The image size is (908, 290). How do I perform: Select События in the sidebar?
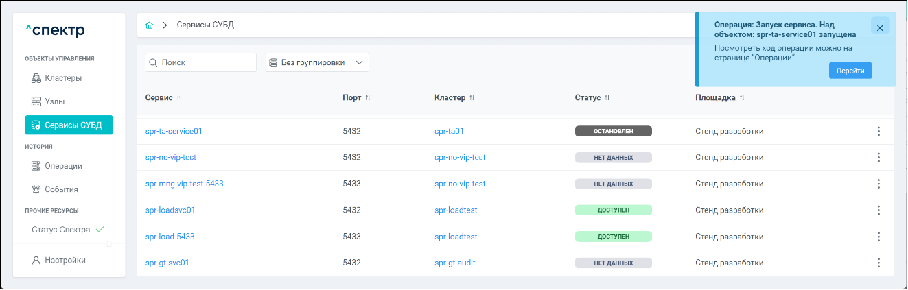[61, 189]
